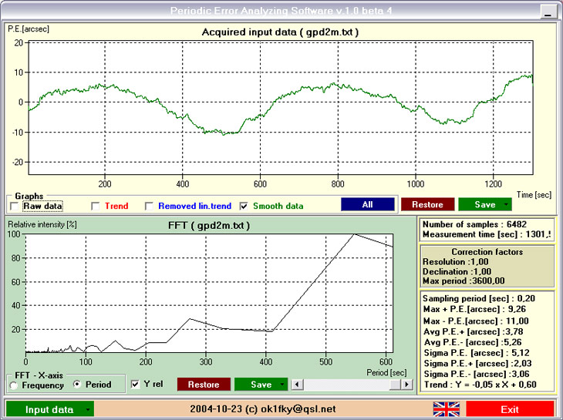Select the Period radio button
This screenshot has width=563, height=420.
point(77,385)
